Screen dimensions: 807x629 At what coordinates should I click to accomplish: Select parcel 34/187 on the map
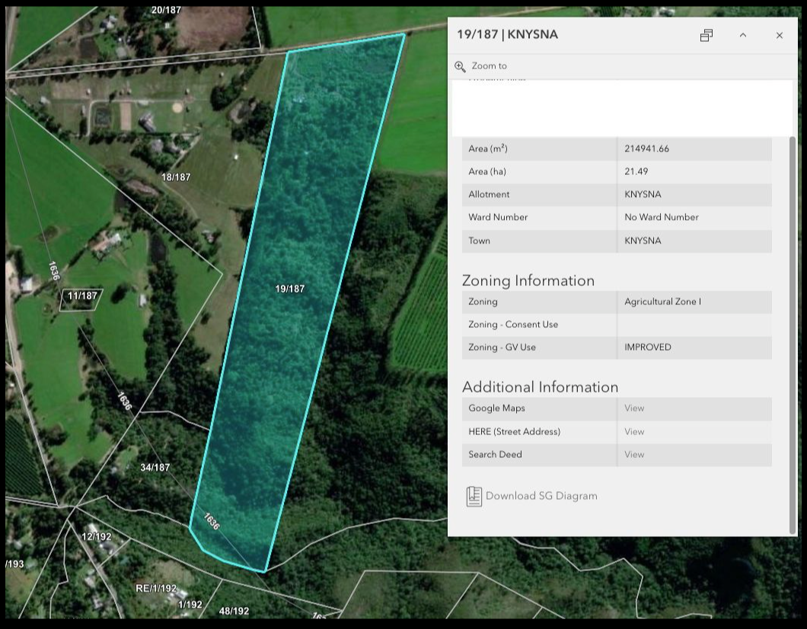pyautogui.click(x=155, y=468)
